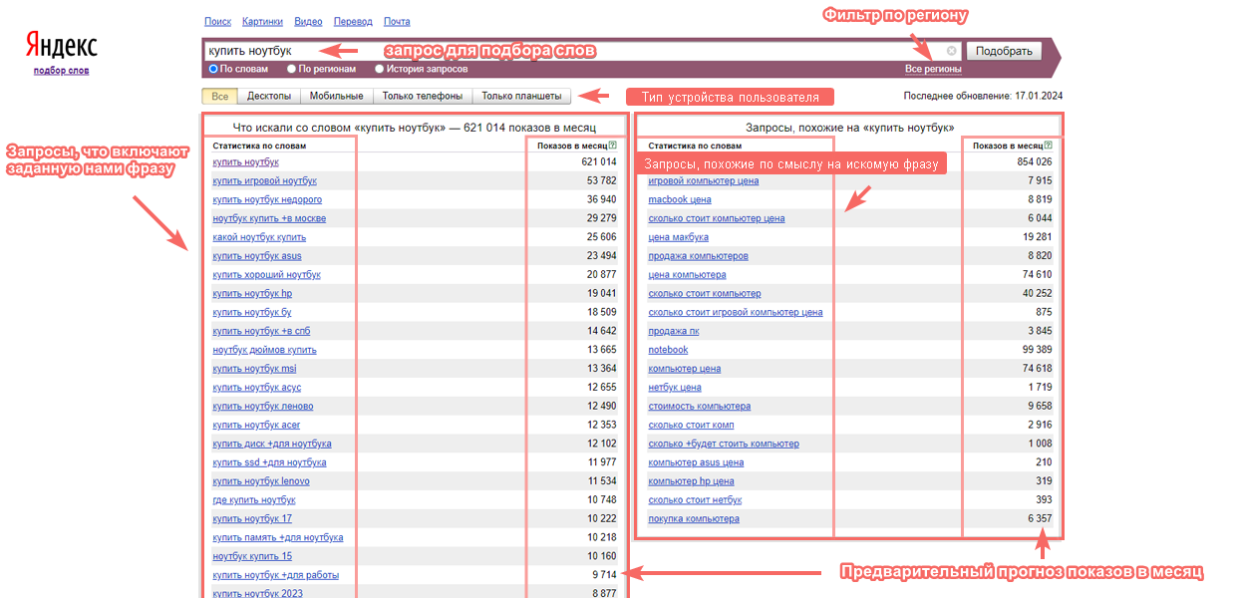
Task: Open the "какой ноутбук купить" query link
Action: (259, 237)
